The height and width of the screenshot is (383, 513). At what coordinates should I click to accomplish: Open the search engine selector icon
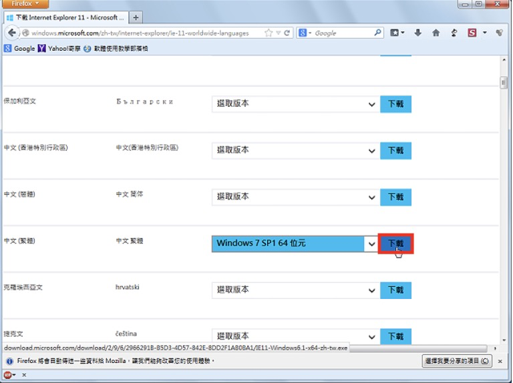pos(305,33)
